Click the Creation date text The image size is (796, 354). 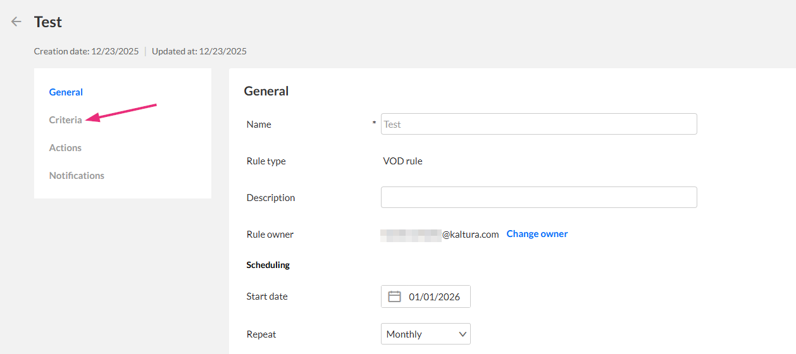(86, 51)
